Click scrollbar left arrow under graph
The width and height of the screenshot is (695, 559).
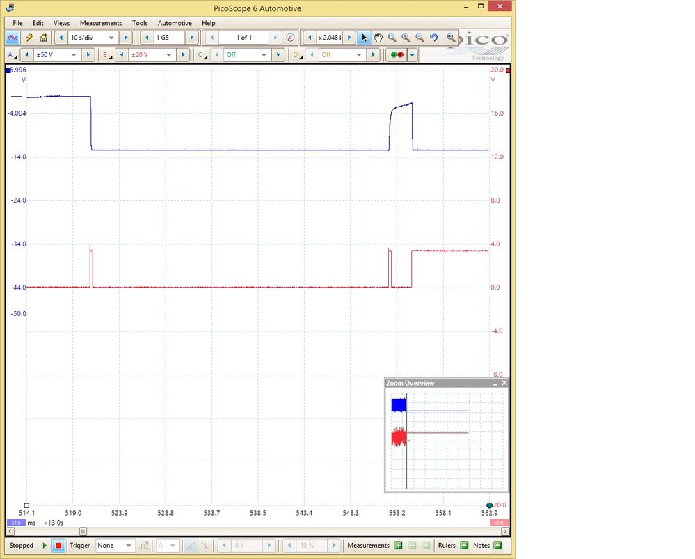coord(10,531)
